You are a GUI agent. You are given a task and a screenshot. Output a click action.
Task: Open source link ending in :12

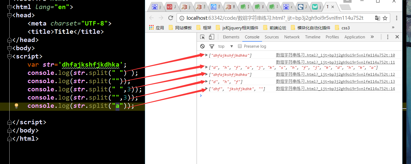pos(335,74)
